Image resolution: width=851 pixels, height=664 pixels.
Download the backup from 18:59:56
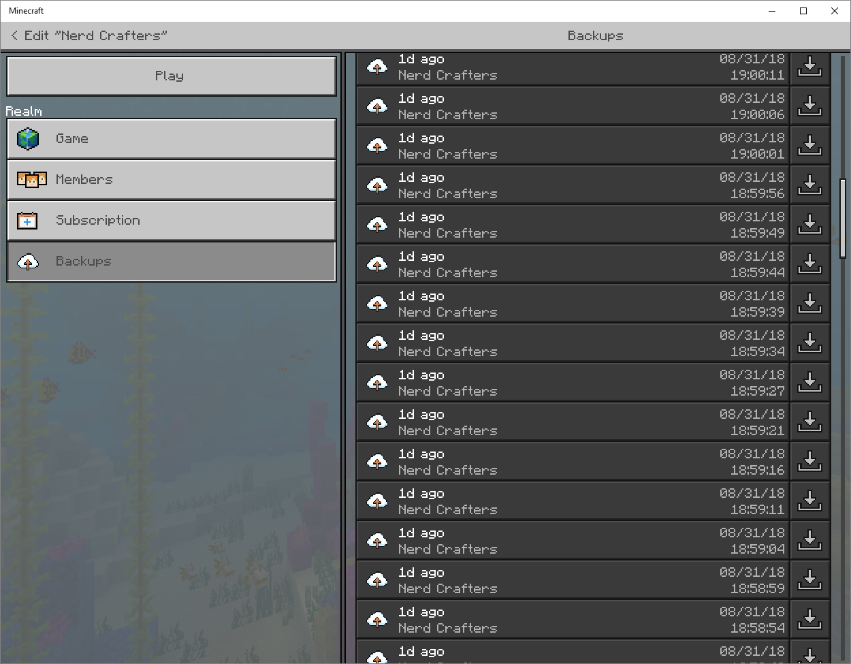(809, 185)
